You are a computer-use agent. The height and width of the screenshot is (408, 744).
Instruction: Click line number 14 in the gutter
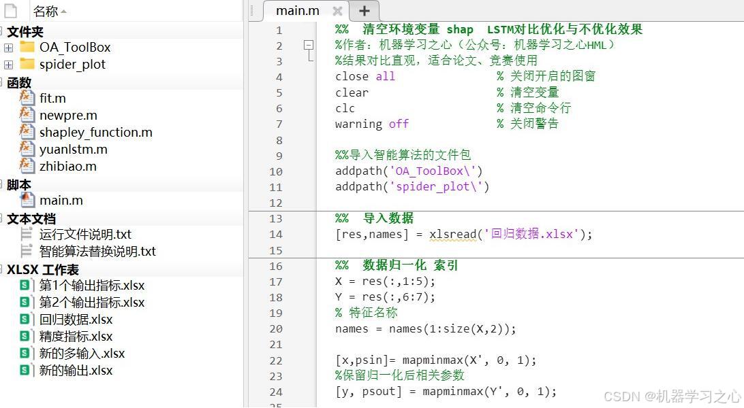click(x=276, y=235)
